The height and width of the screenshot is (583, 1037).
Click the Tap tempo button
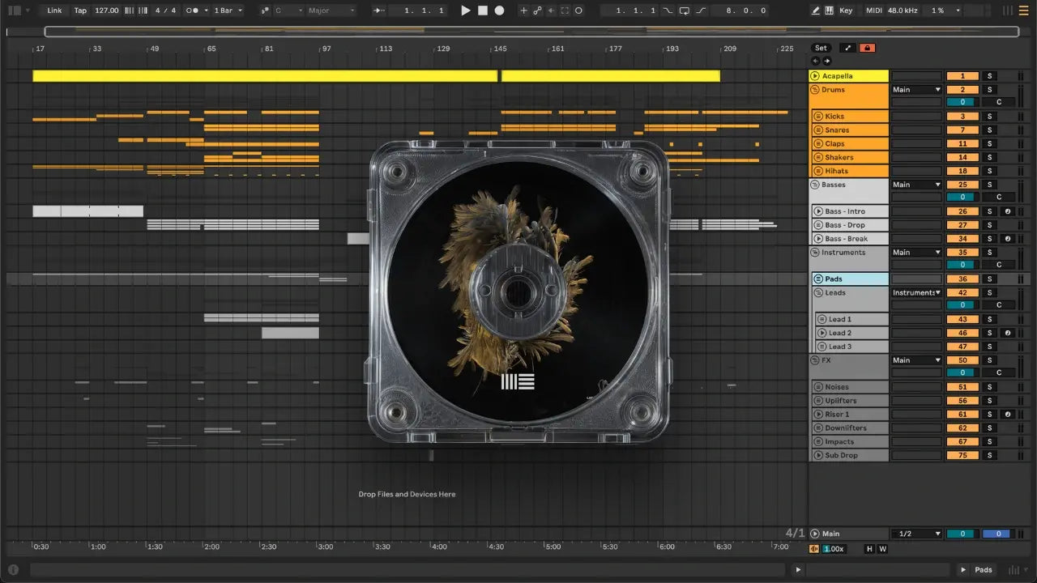pyautogui.click(x=80, y=11)
